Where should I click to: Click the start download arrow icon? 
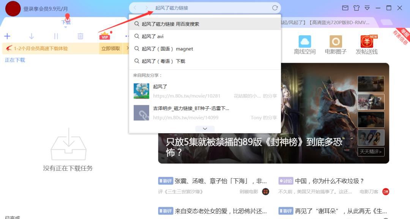[x=32, y=36]
